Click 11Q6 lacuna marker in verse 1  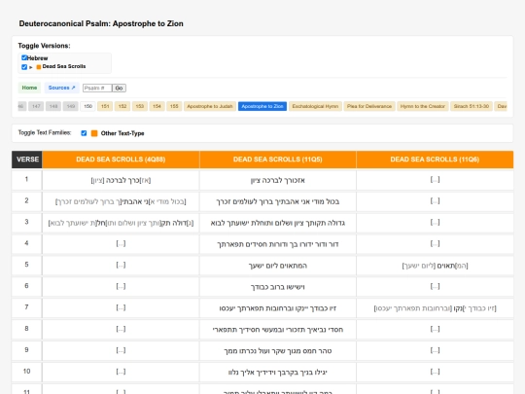pyautogui.click(x=435, y=180)
